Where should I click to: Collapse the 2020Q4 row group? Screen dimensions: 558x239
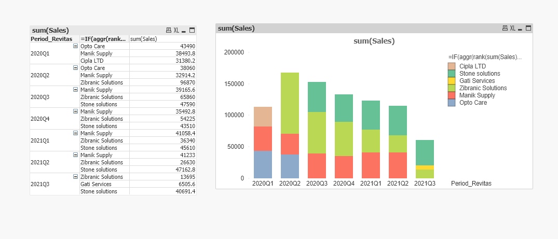click(75, 111)
